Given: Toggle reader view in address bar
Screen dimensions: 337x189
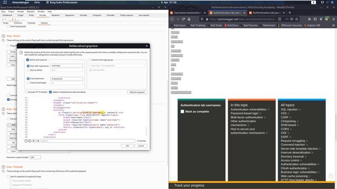Looking at the screenshot, I should tap(280, 19).
